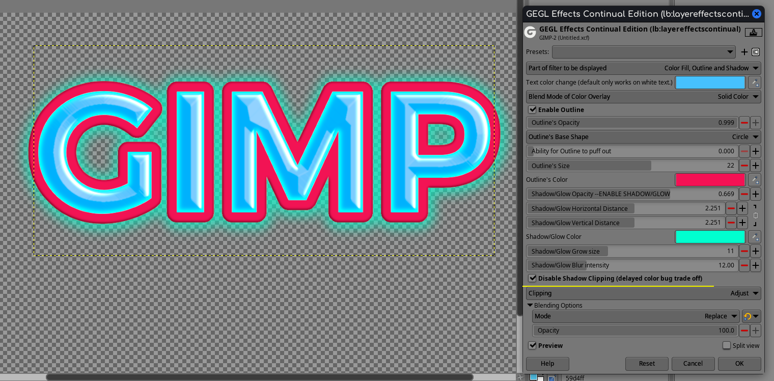Open the blending Mode dropdown set to Replace
This screenshot has height=381, width=774.
point(635,316)
